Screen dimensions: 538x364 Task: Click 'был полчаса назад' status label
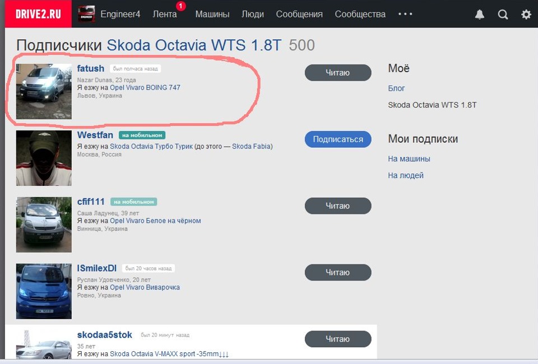tap(135, 68)
